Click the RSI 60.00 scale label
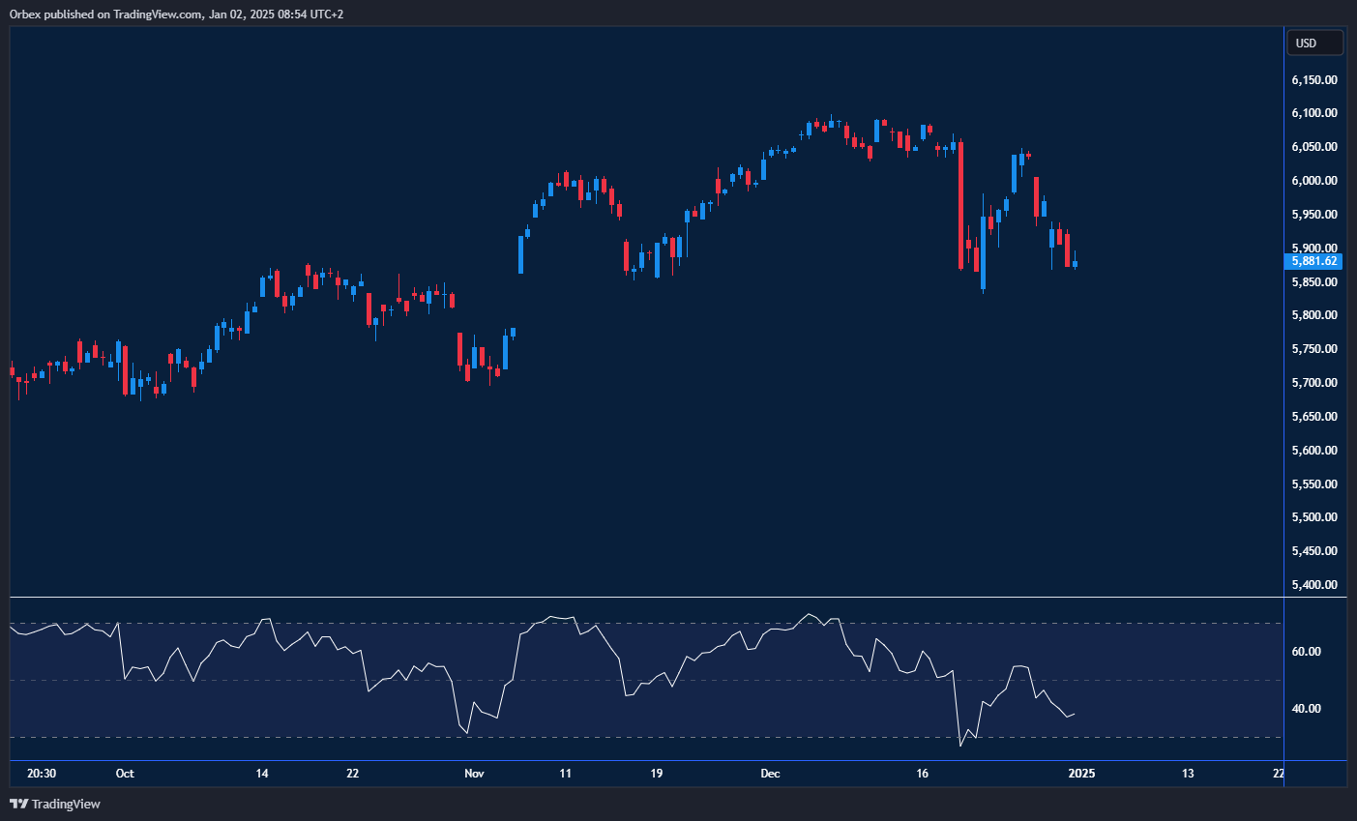Image resolution: width=1357 pixels, height=821 pixels. tap(1307, 652)
